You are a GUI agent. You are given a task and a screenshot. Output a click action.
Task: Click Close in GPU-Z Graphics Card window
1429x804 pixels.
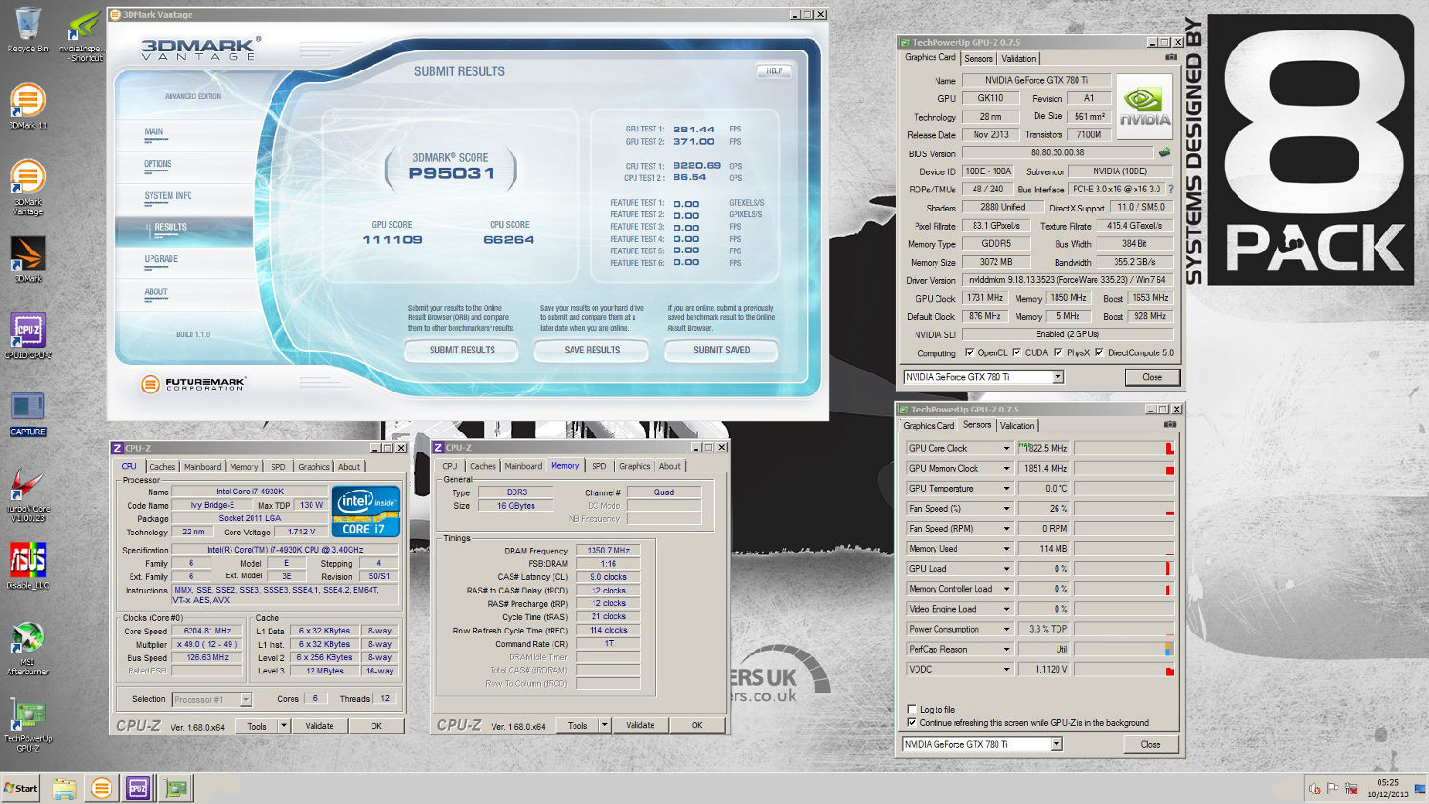click(x=1152, y=377)
